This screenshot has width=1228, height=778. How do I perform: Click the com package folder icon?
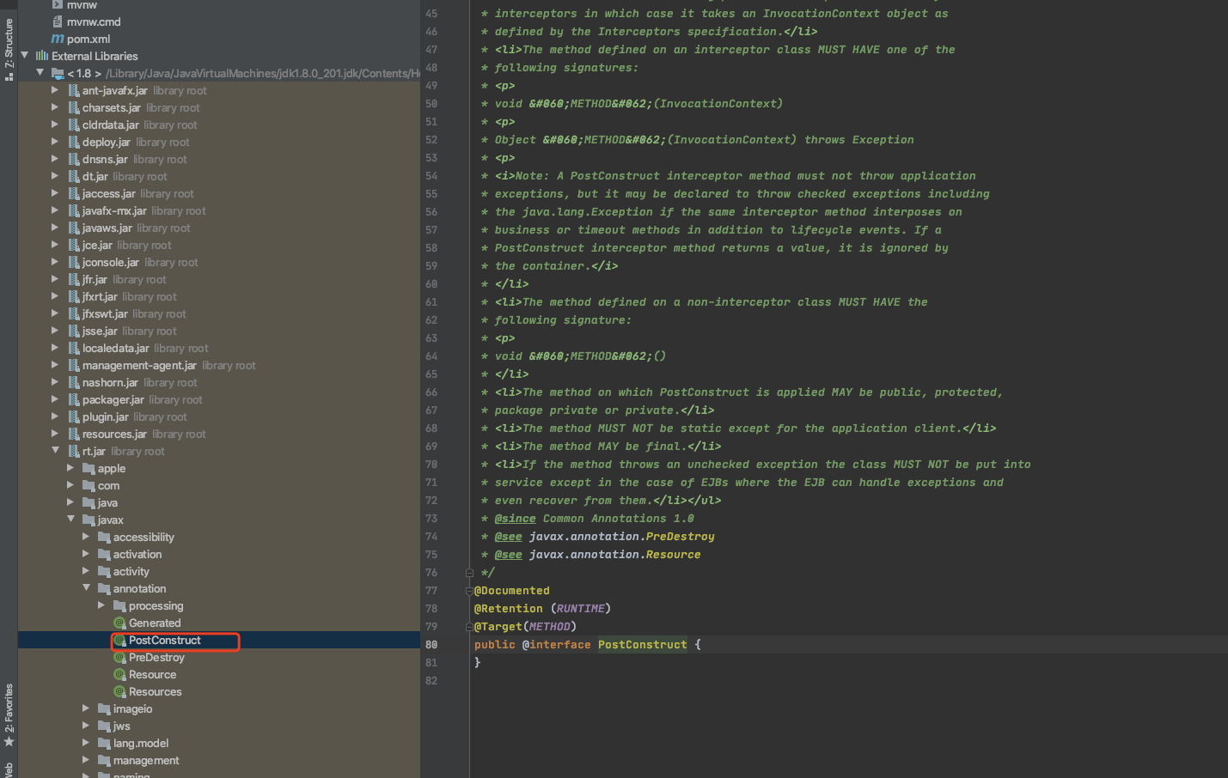[89, 485]
